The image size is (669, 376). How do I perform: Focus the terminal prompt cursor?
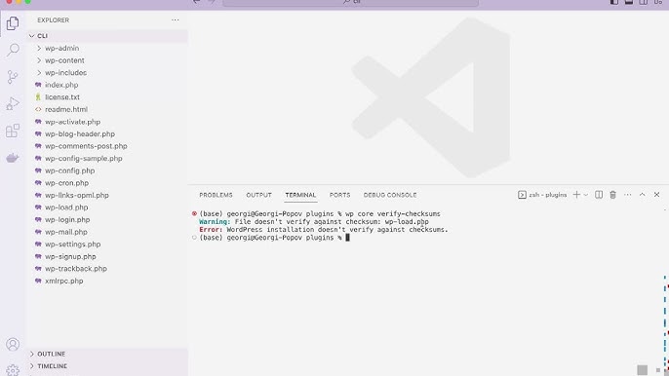347,238
